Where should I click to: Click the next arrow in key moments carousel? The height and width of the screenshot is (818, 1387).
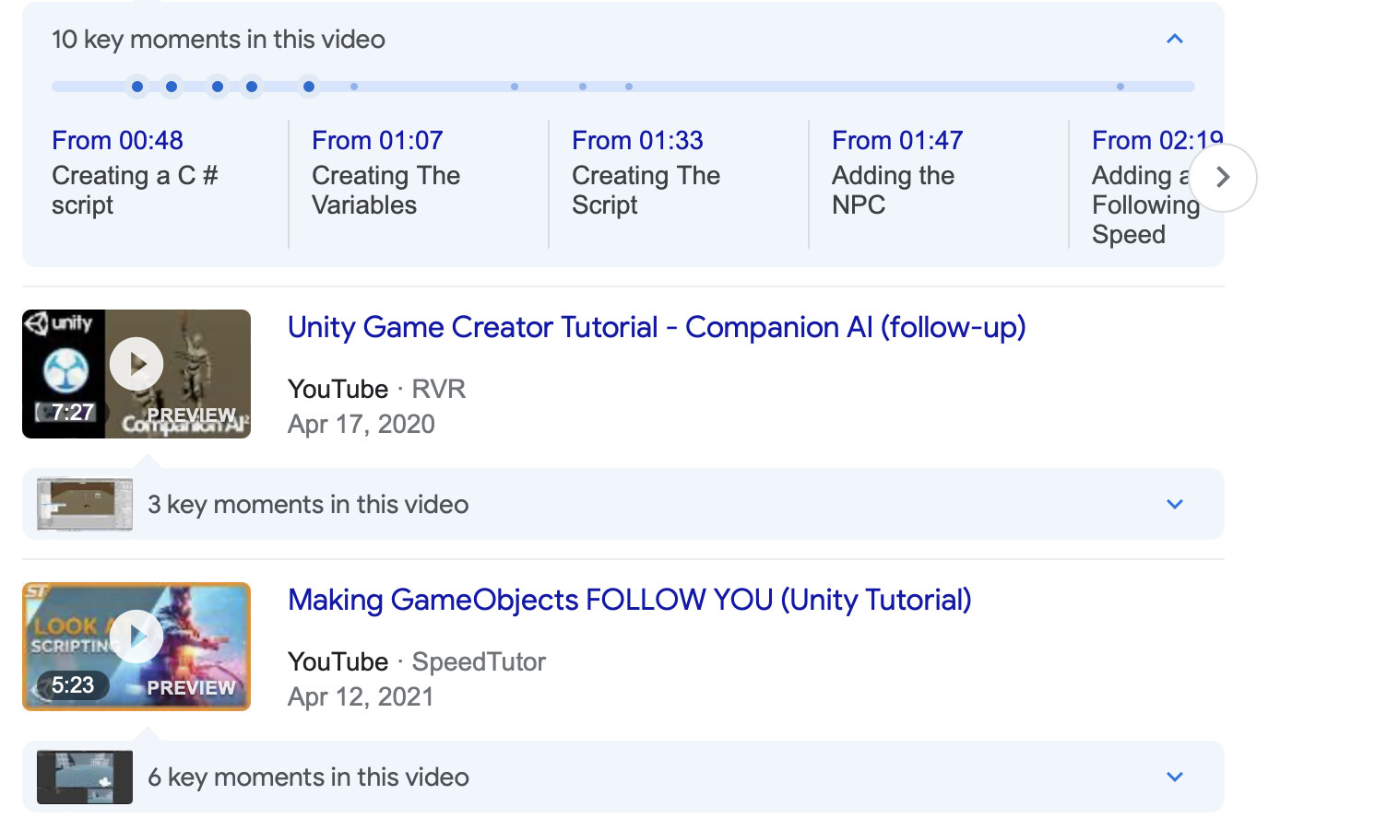coord(1223,177)
